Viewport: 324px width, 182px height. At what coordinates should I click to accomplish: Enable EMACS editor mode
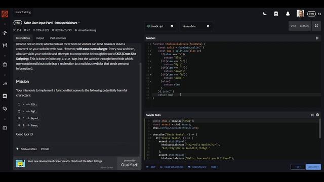click(x=304, y=26)
